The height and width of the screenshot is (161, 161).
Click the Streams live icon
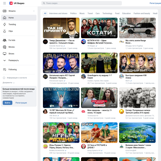[x=5, y=11]
